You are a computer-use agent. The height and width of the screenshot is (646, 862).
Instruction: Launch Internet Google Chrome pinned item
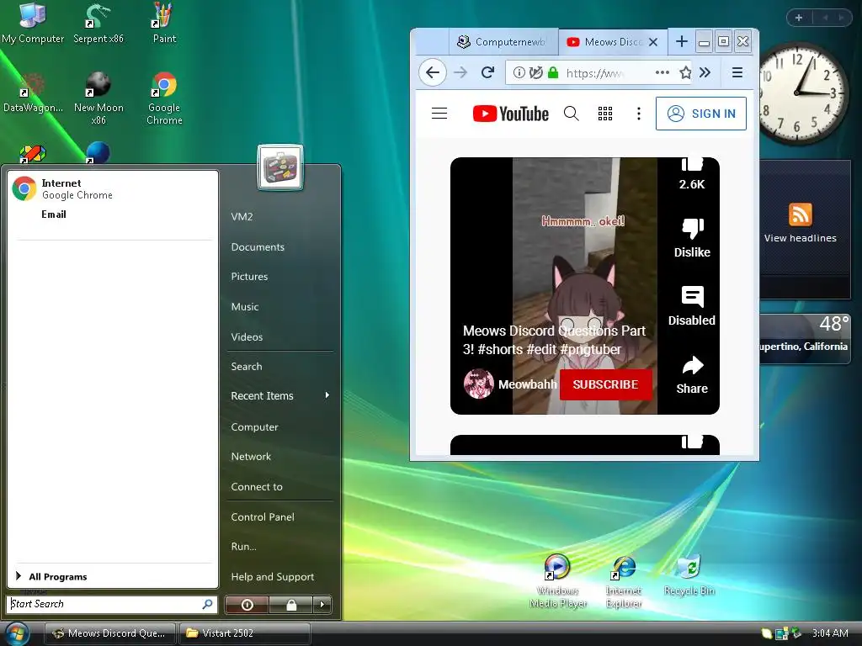(113, 188)
